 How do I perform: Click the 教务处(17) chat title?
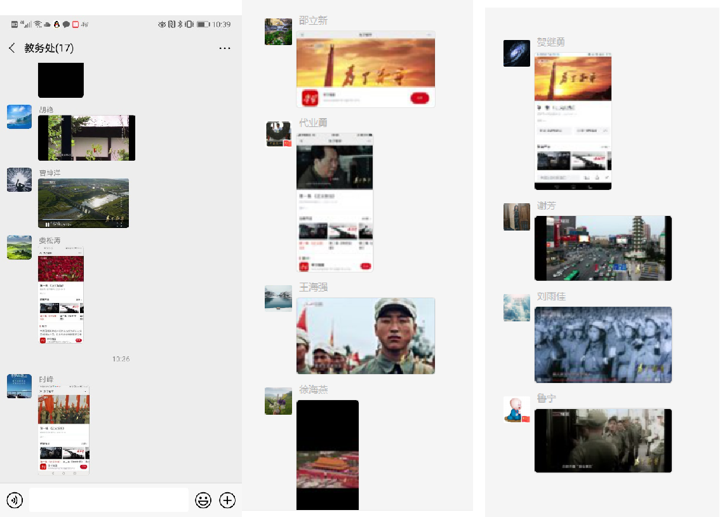[49, 48]
